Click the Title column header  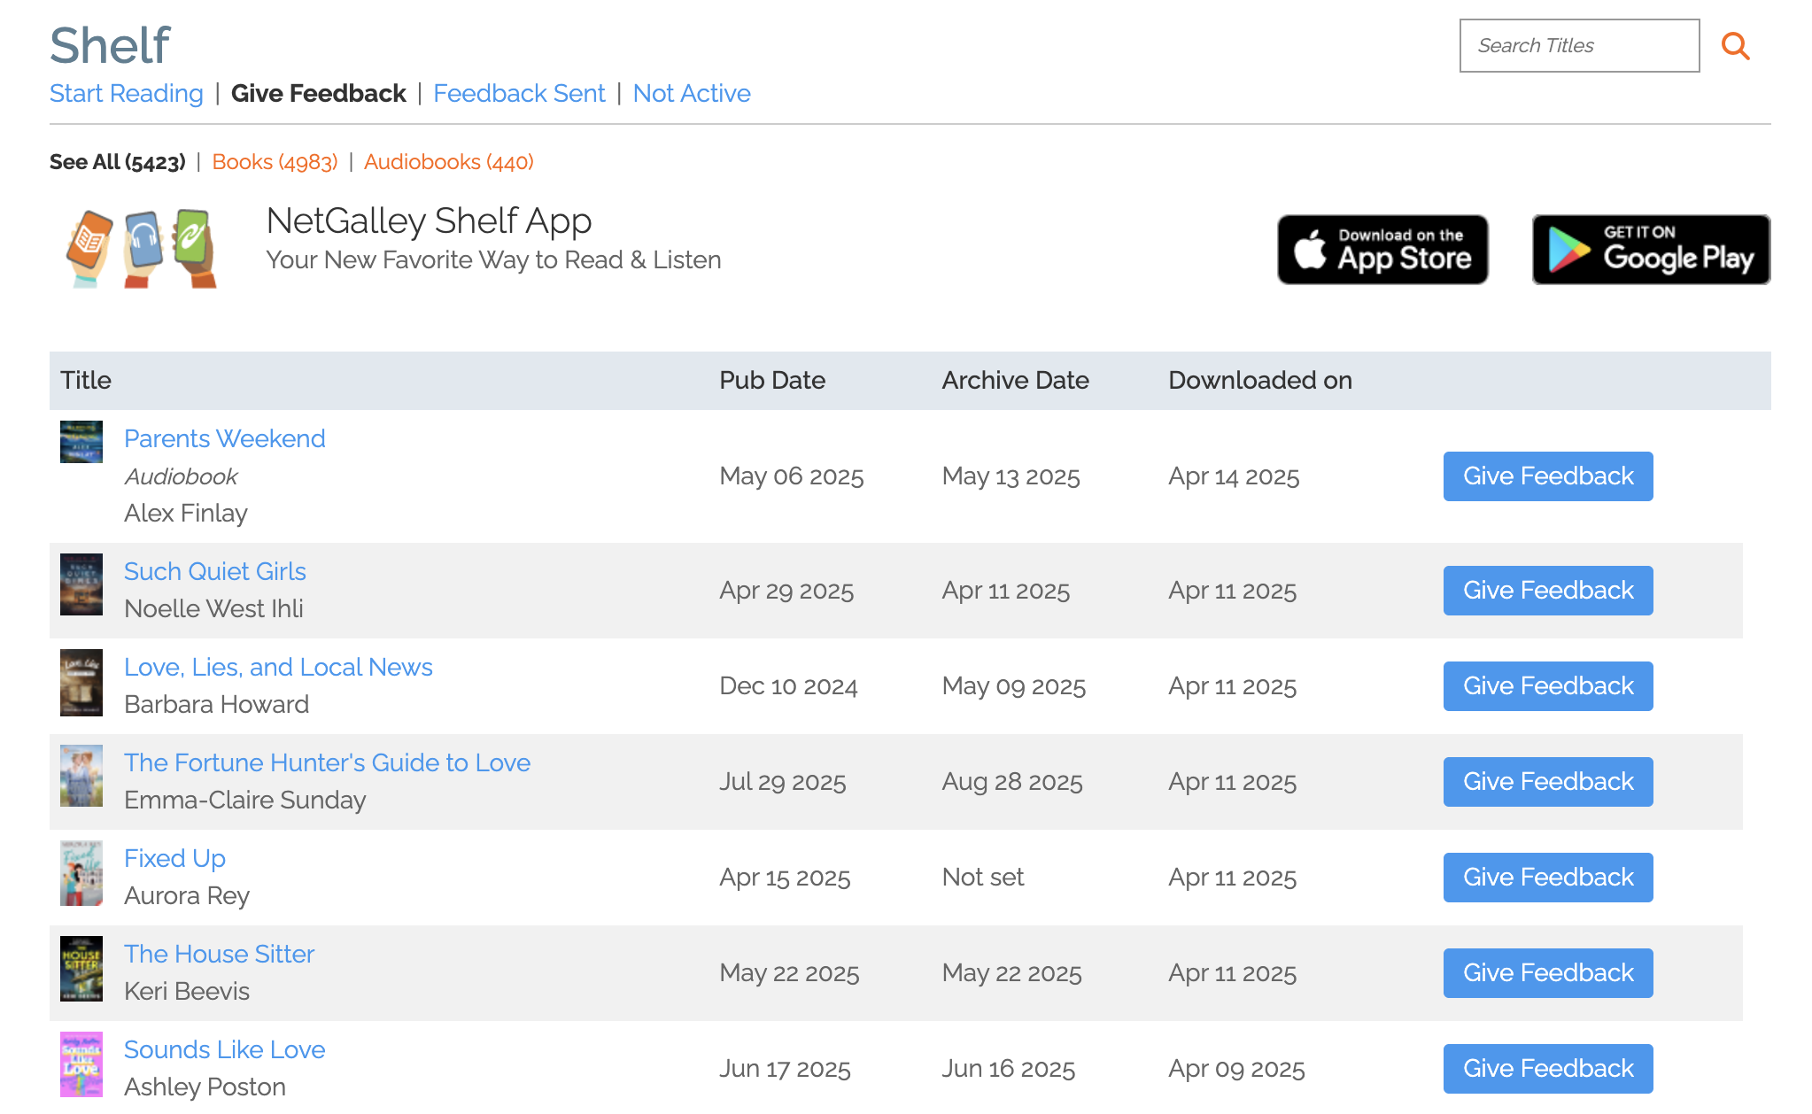tap(86, 380)
